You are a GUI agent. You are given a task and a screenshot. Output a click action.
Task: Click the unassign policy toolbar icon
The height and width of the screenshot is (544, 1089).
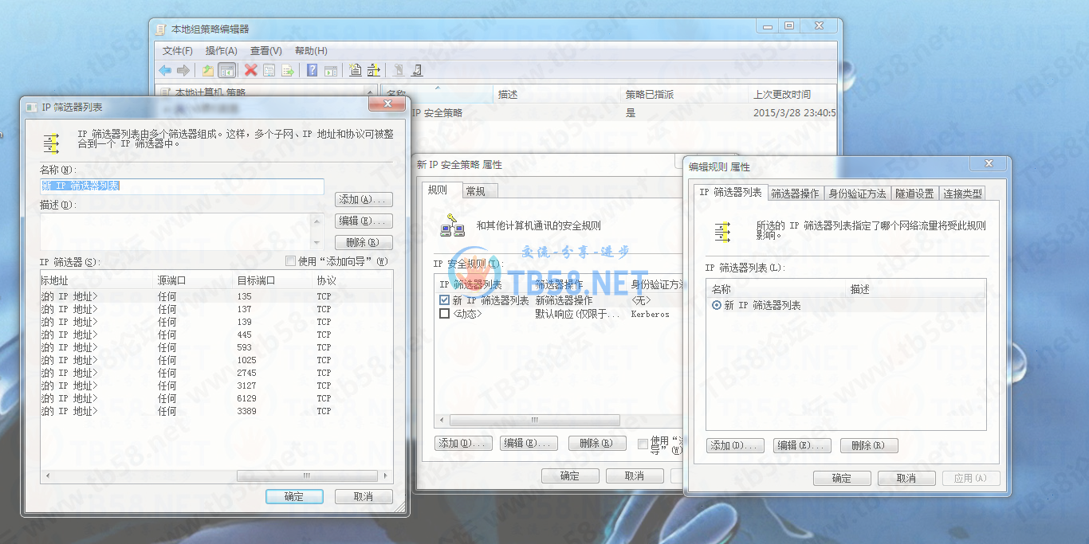click(417, 70)
